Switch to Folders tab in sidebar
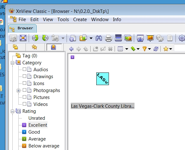Screen dimensions: 185x150 coord(15,47)
